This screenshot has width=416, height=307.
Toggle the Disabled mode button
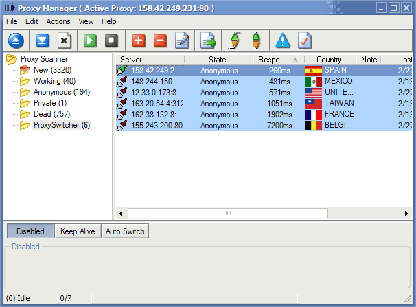(x=30, y=231)
